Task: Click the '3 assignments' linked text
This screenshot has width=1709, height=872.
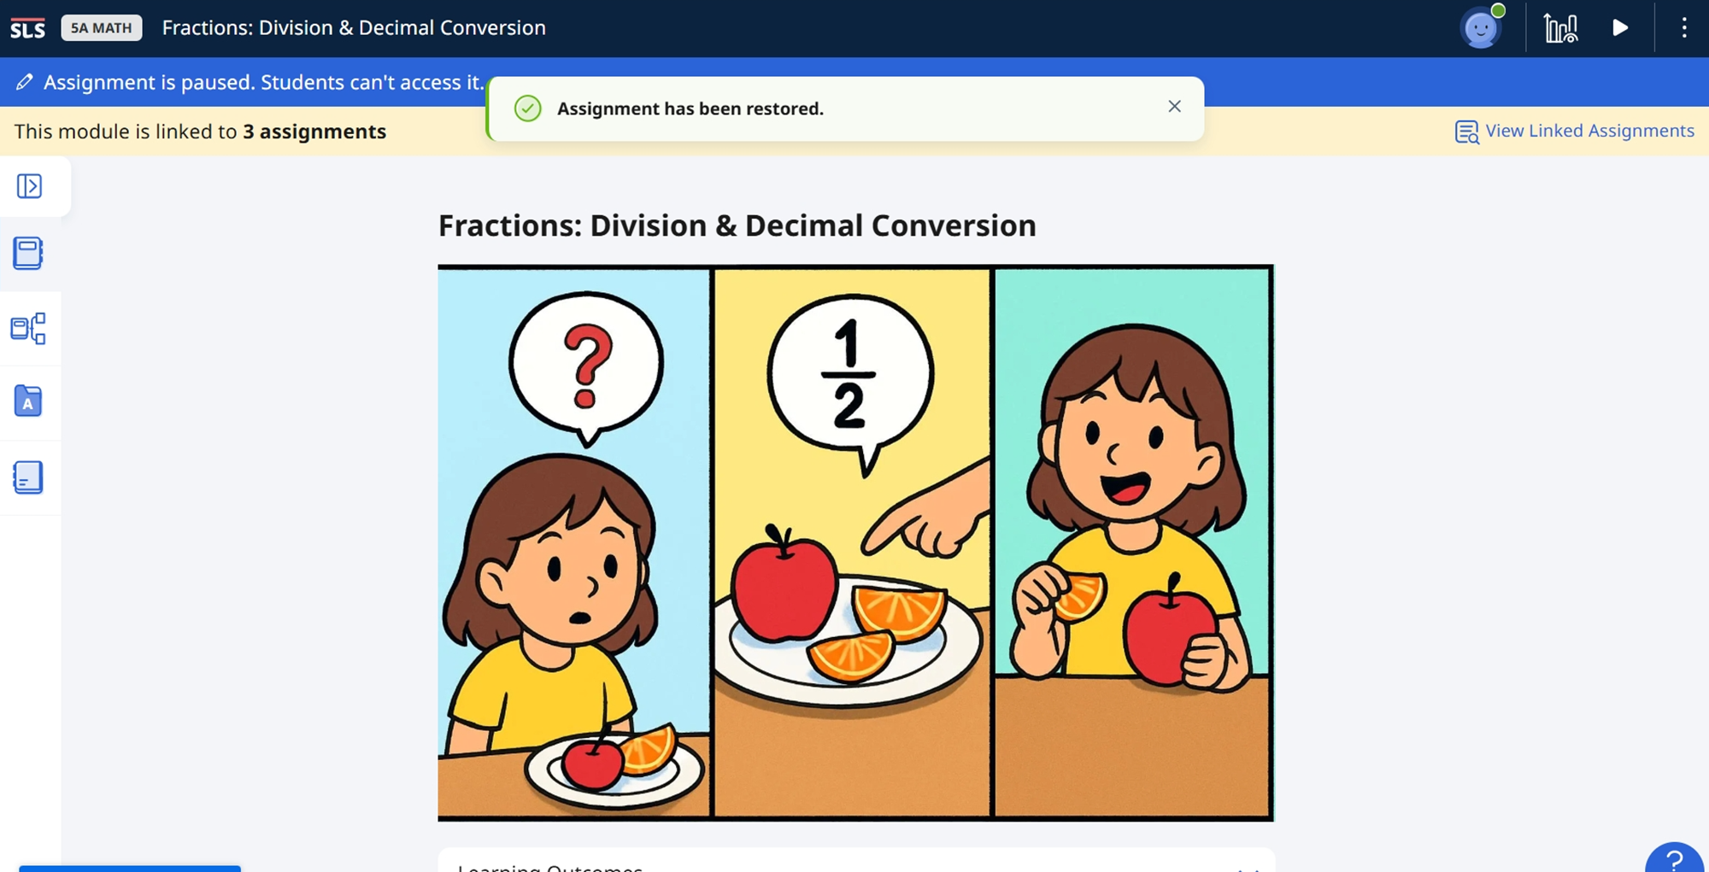Action: tap(314, 132)
